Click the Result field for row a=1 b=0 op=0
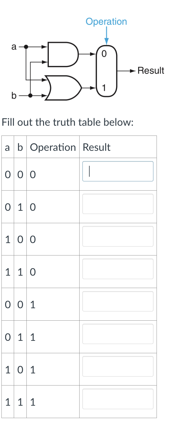The image size is (185, 425). (x=118, y=236)
